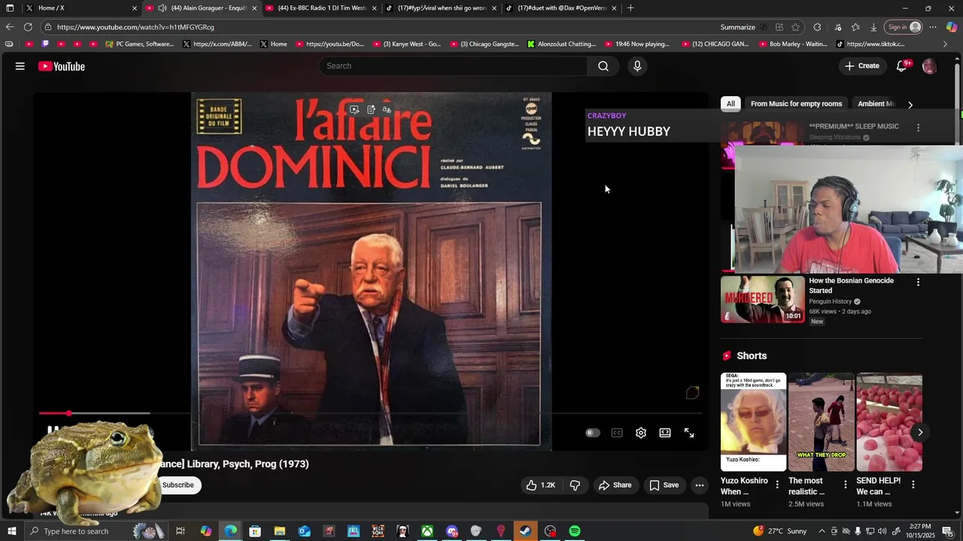The height and width of the screenshot is (541, 963).
Task: Open Kanye West bookmark
Action: tap(407, 44)
